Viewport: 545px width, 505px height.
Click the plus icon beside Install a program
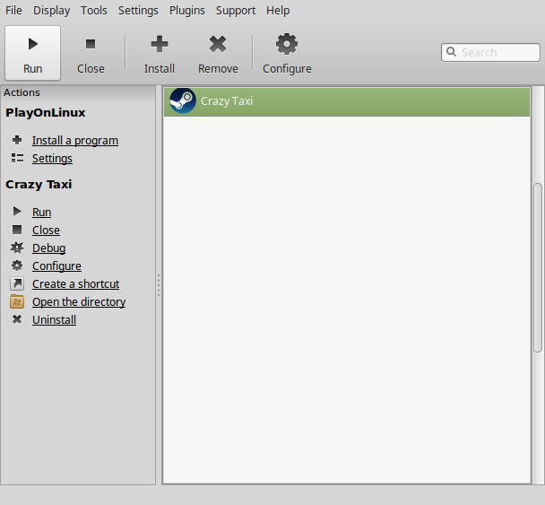coord(17,140)
